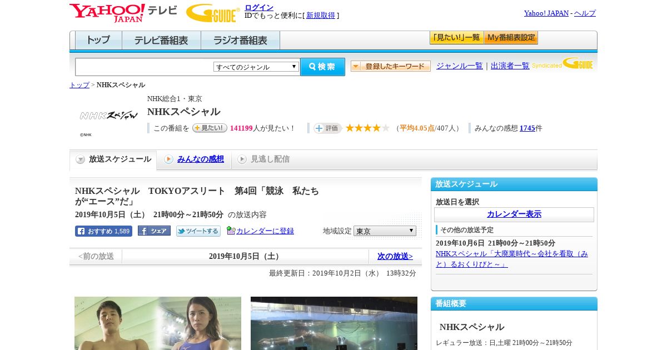Follow the ログイン link
Viewport: 667px width, 350px height.
(x=259, y=7)
